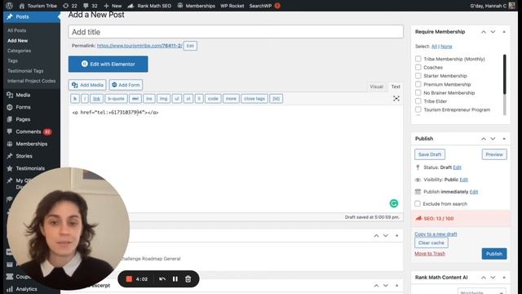Insert the more tag
522x294 pixels.
pos(231,99)
